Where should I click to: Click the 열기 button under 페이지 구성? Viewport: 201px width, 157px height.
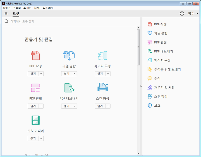(100, 74)
